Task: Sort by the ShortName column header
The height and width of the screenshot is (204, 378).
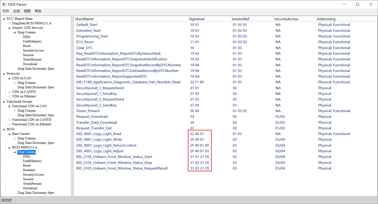Action: (x=84, y=19)
